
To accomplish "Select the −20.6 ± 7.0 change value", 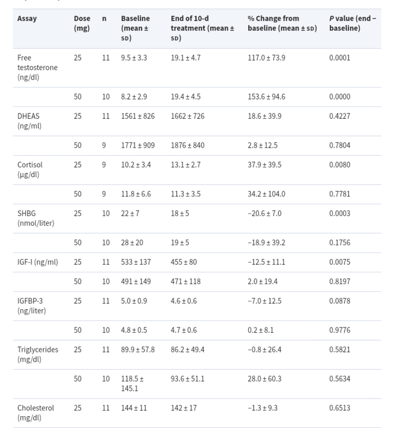I will coord(264,213).
